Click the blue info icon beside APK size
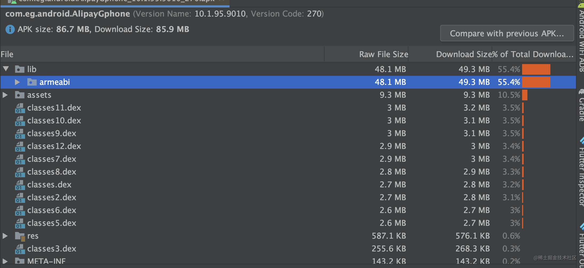584x268 pixels. (x=10, y=29)
